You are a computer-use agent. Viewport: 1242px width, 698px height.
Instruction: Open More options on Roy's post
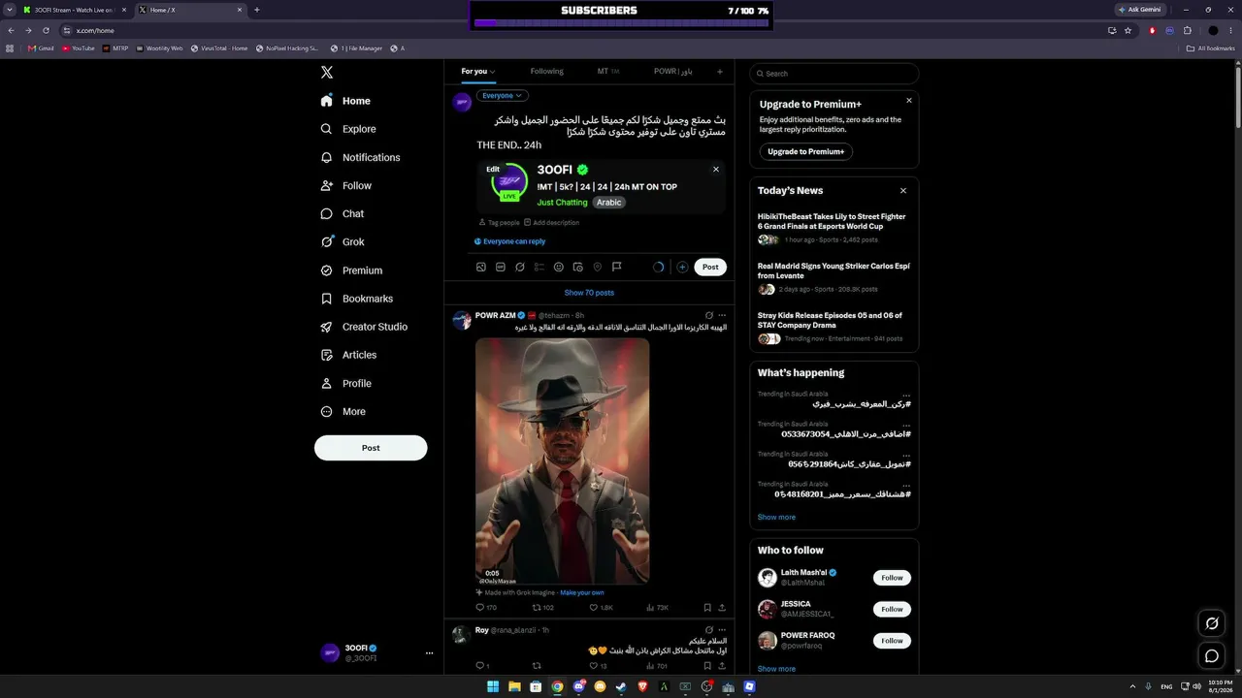click(x=722, y=630)
